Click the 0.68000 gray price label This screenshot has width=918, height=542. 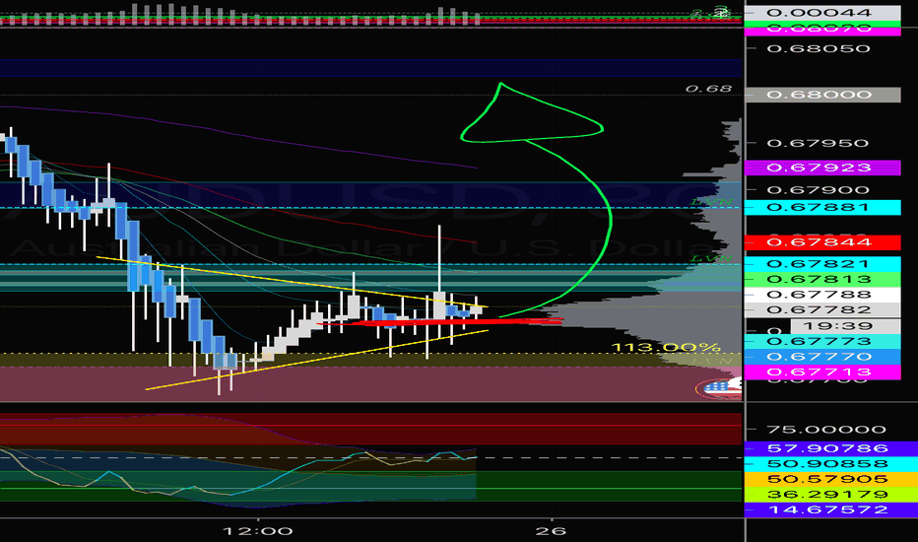(x=822, y=95)
